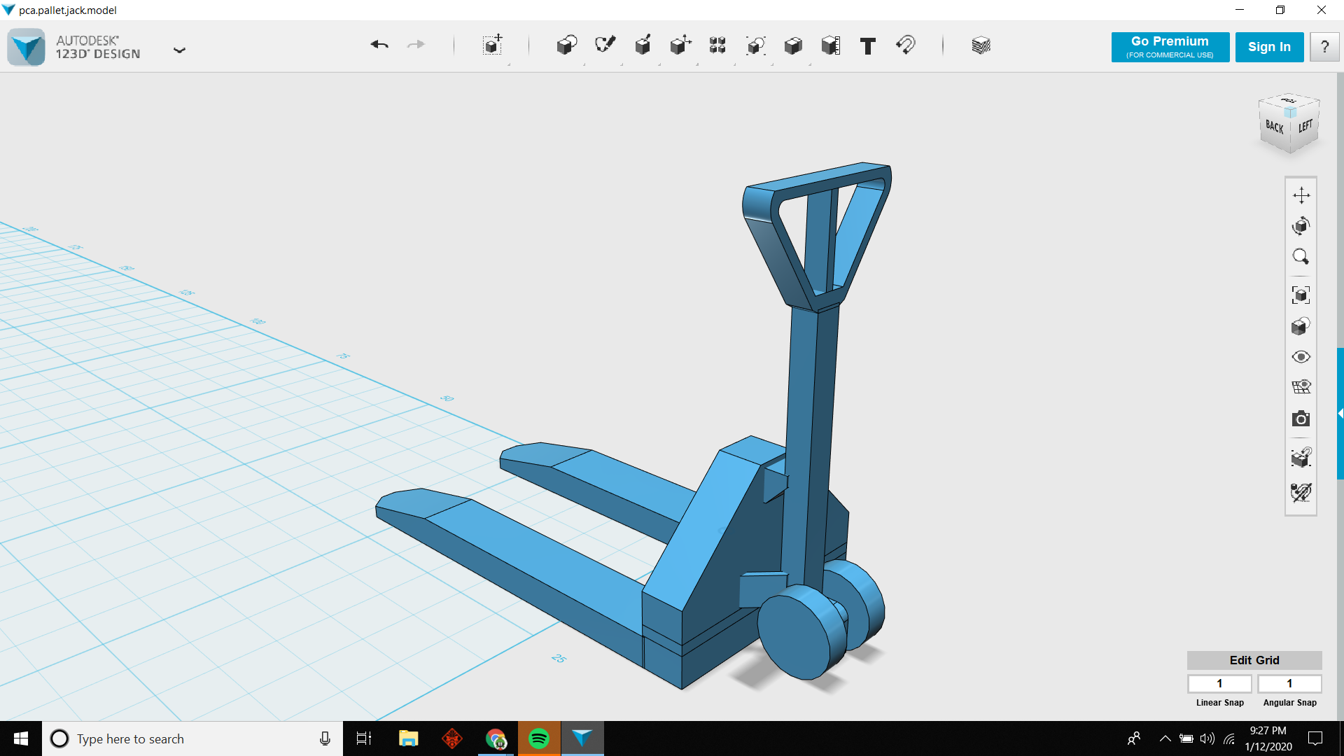Activate the Orbit navigation tool
The height and width of the screenshot is (756, 1344).
1301,225
